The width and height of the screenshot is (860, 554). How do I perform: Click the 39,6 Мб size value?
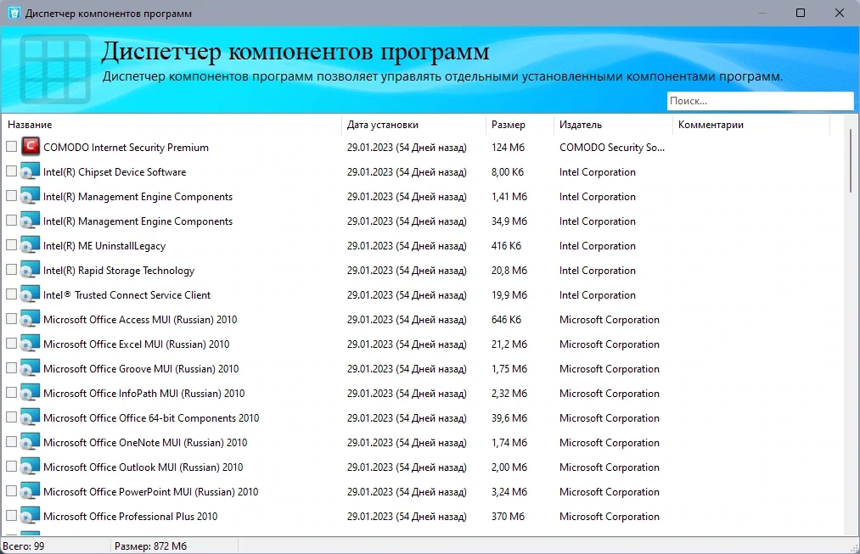[509, 418]
